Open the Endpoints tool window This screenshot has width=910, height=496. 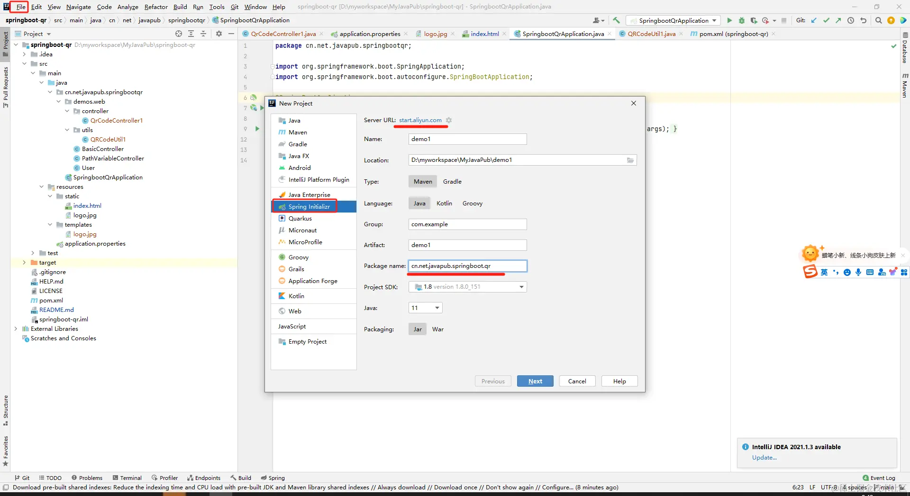pyautogui.click(x=204, y=478)
